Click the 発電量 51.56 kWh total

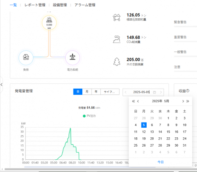(89, 108)
